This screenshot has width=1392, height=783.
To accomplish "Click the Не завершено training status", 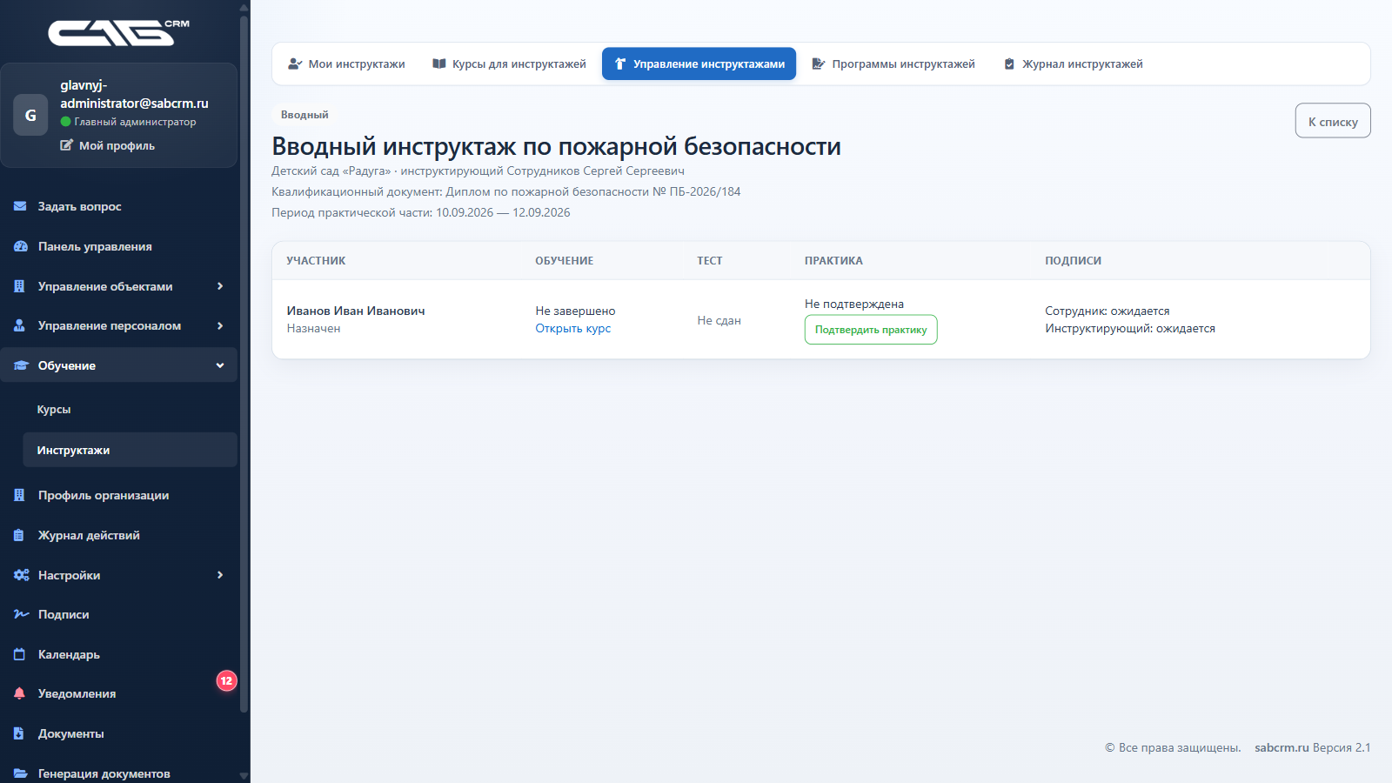I will tap(575, 311).
